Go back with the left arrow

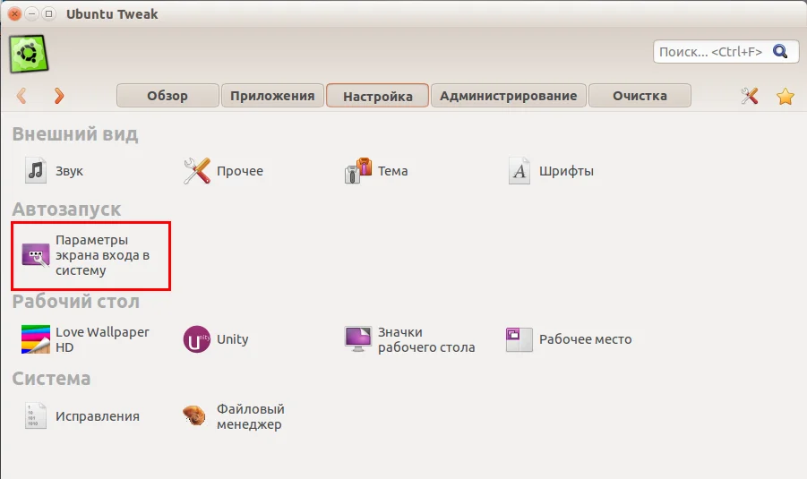(21, 96)
